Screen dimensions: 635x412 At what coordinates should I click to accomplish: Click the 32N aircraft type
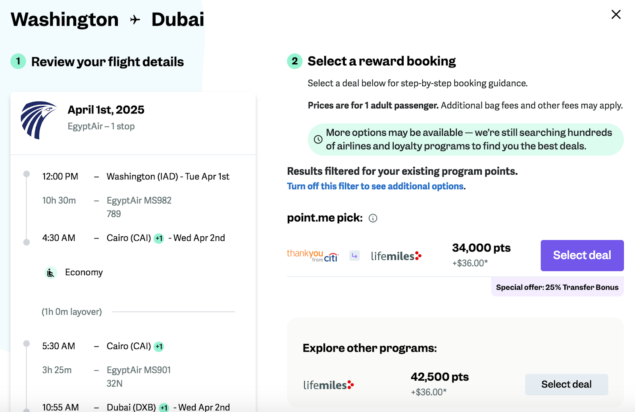point(115,384)
